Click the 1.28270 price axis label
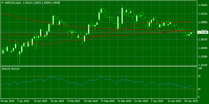This screenshot has width=209, height=104. tap(202, 40)
